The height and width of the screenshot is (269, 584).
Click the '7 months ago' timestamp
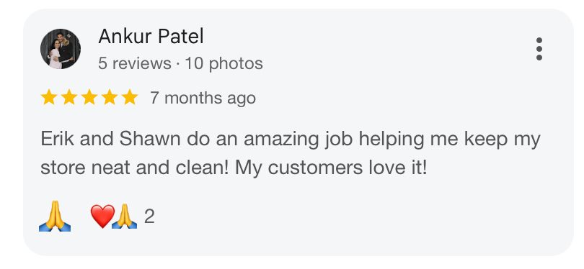pos(203,99)
